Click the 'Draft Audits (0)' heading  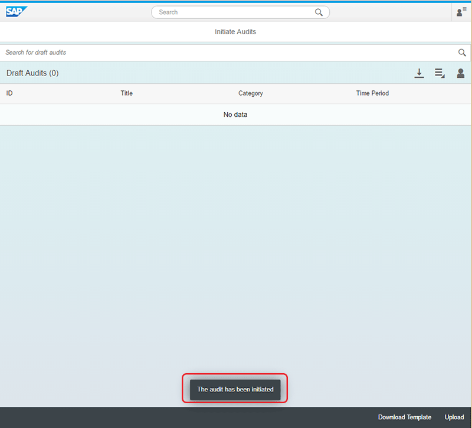(32, 73)
